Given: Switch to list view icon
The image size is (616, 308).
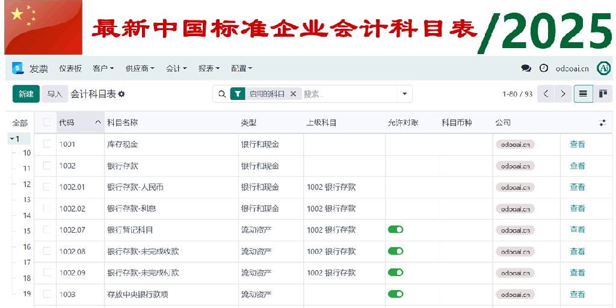Looking at the screenshot, I should [583, 94].
